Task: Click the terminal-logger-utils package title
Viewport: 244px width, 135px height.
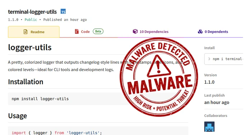Action: point(32,12)
